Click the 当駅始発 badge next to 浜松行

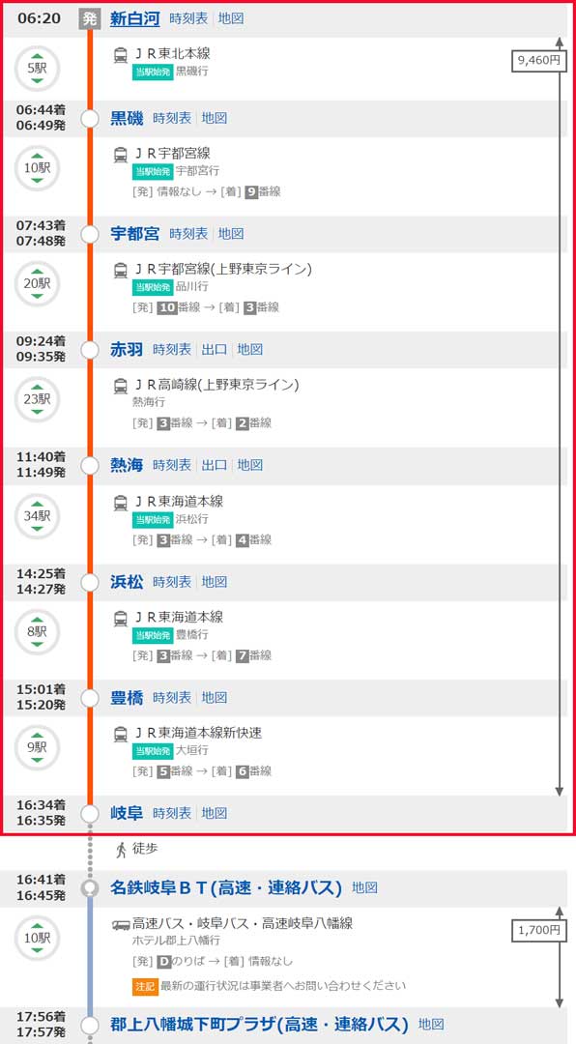click(x=153, y=519)
